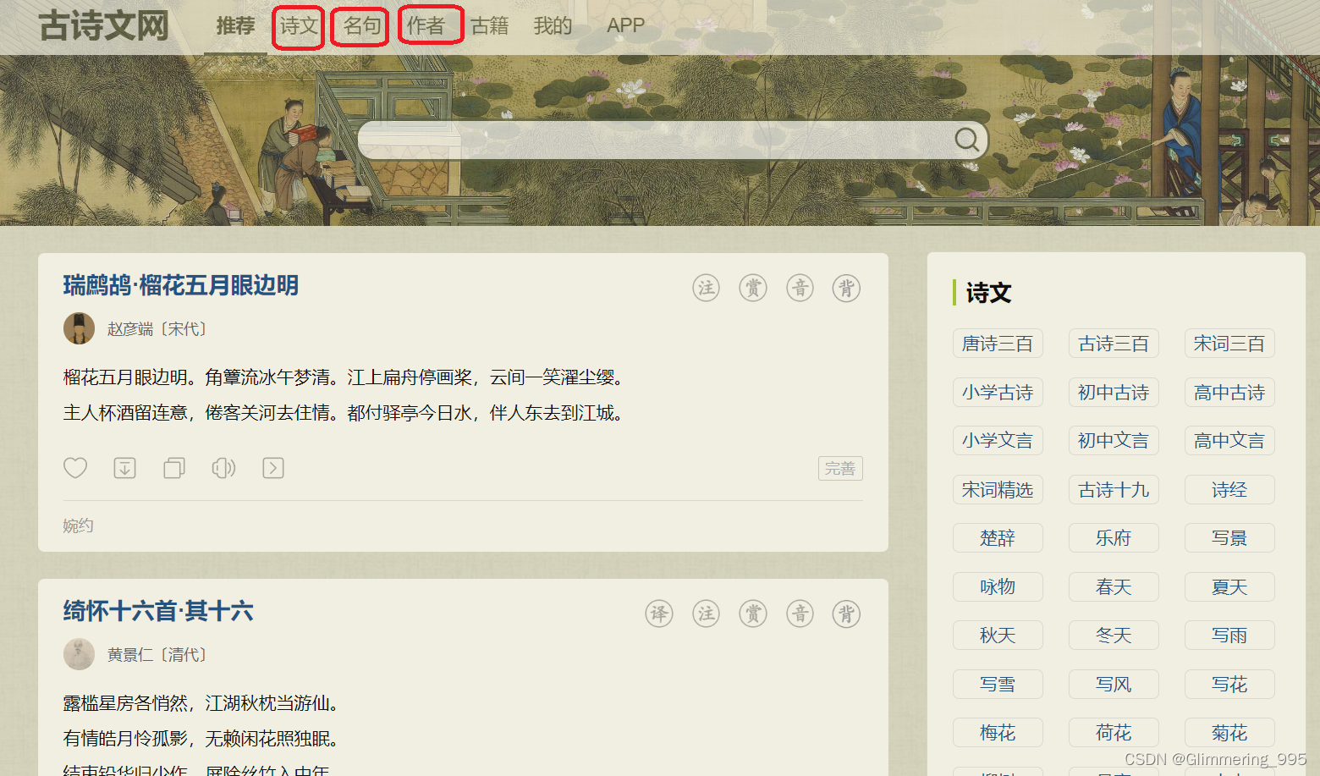Select 高中文言 category
The height and width of the screenshot is (776, 1320).
point(1229,441)
